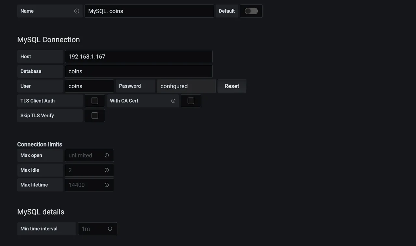Click the Max lifetime info icon
Viewport: 416px width, 246px height.
point(107,185)
